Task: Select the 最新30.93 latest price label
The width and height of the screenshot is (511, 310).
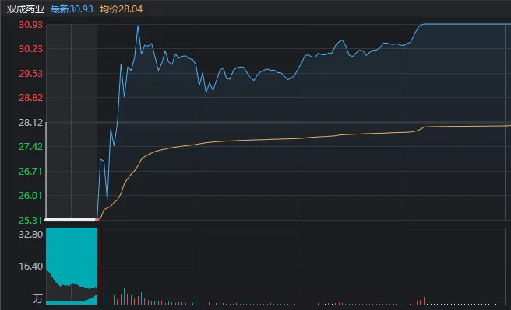Action: click(x=72, y=9)
